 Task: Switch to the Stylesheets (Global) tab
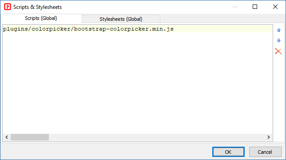(x=121, y=19)
